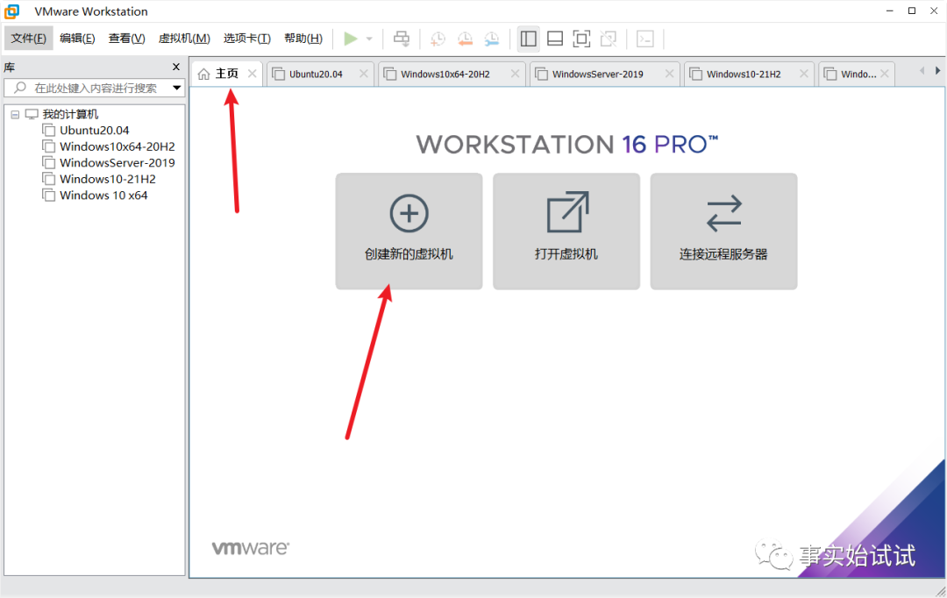
Task: Click the VMware Workstation title bar icon
Action: 12,11
